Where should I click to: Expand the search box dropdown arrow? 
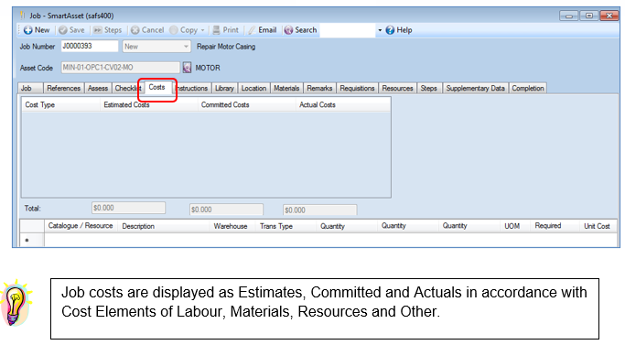click(x=380, y=30)
